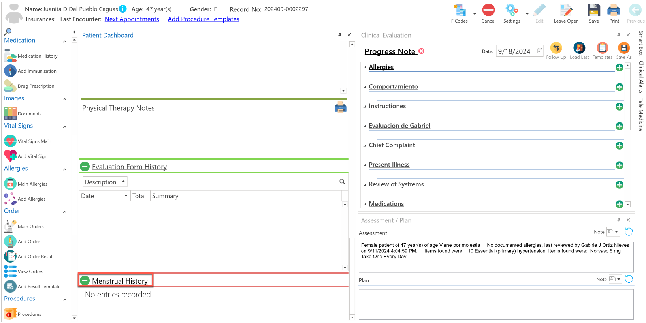Viewport: 646px width, 323px height.
Task: Click into the Plan text box
Action: 496,304
